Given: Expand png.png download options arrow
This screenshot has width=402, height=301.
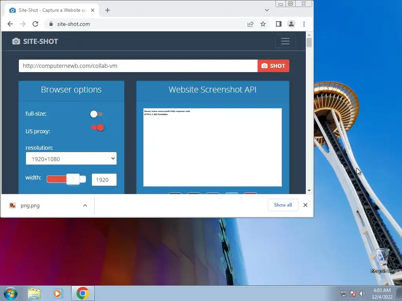Looking at the screenshot, I should [x=85, y=205].
